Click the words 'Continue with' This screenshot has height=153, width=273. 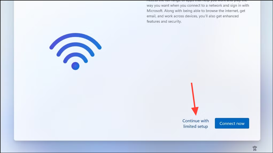click(x=195, y=121)
